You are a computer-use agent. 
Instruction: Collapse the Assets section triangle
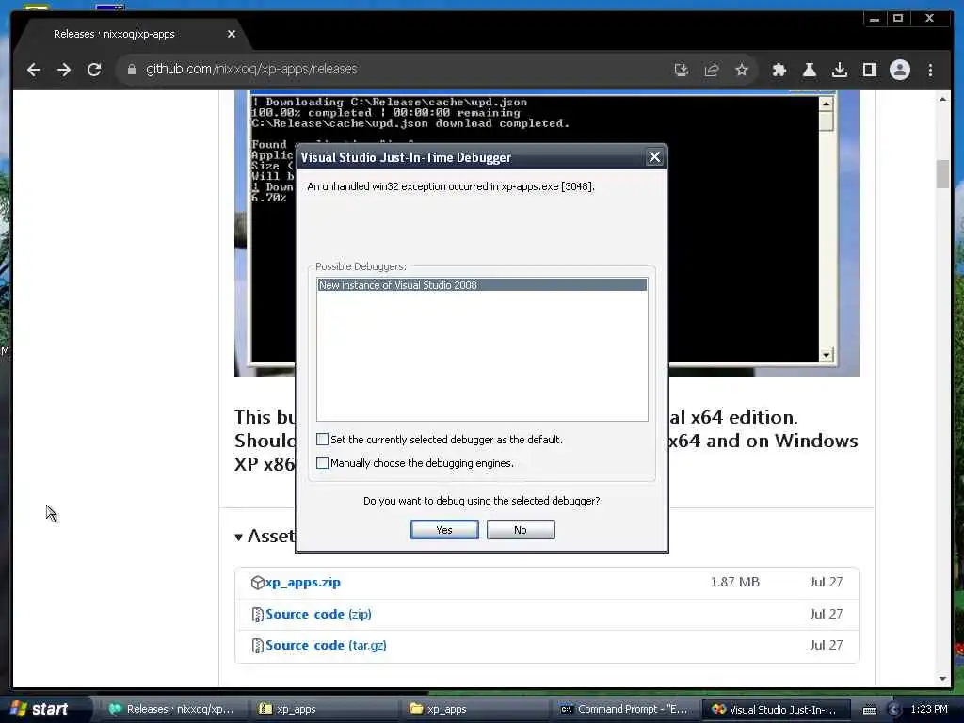point(238,538)
